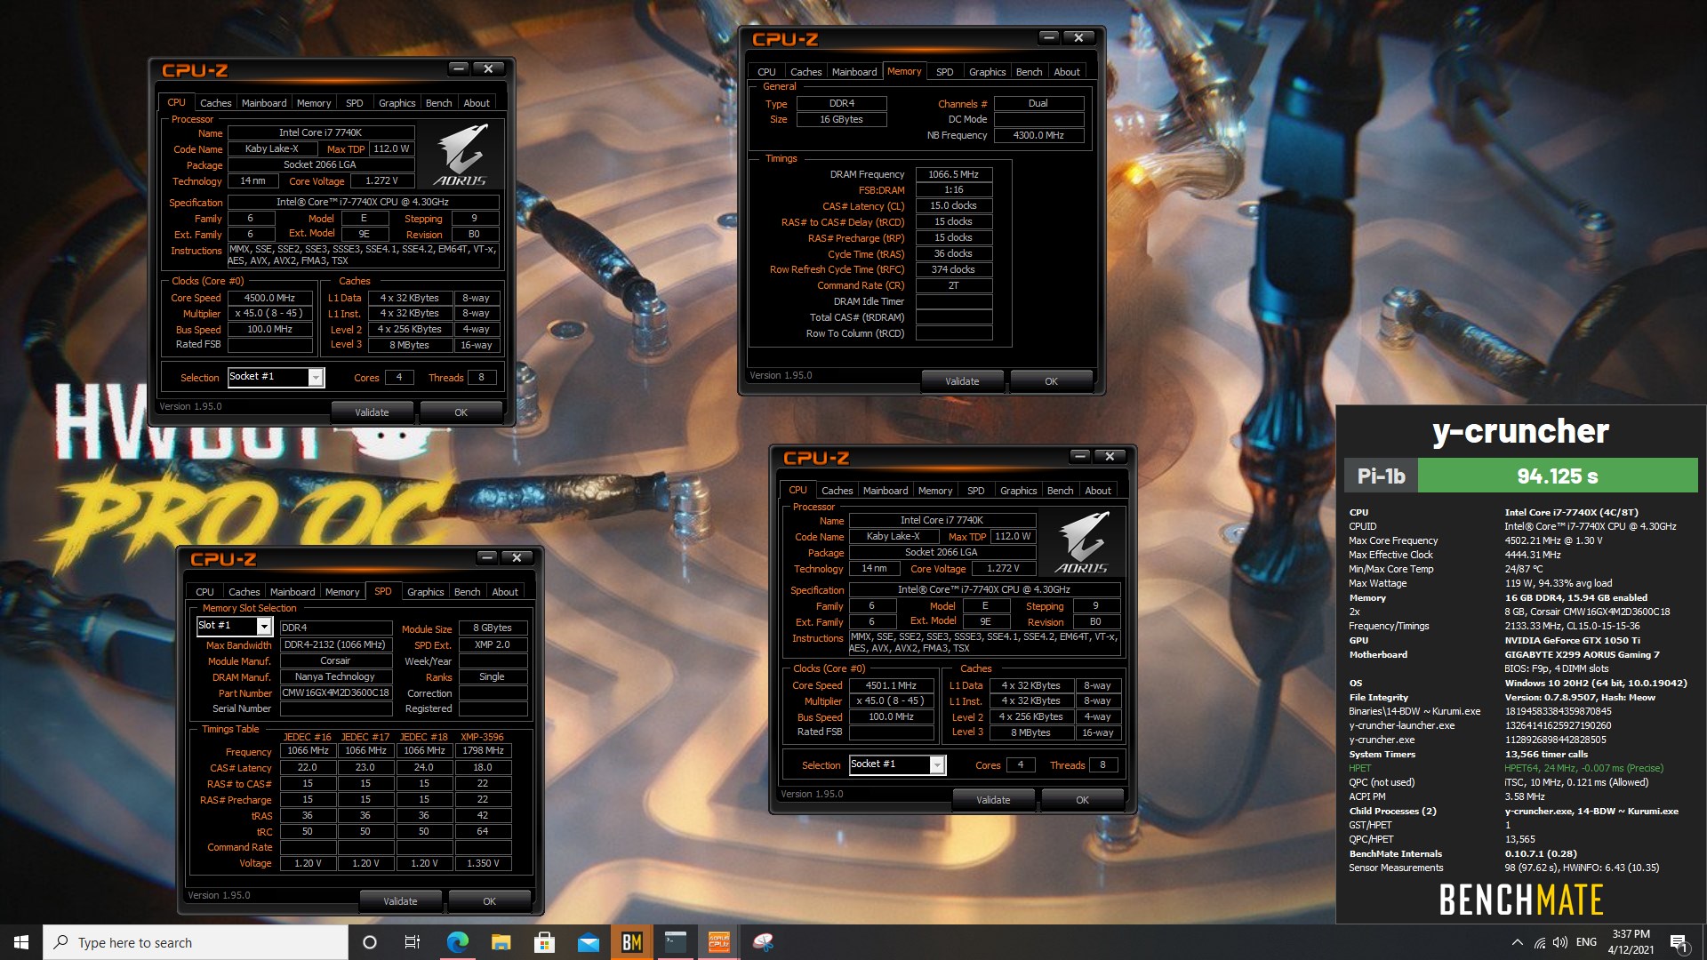Click the DRAM Manuf. Nanya Technology field

pyautogui.click(x=335, y=676)
